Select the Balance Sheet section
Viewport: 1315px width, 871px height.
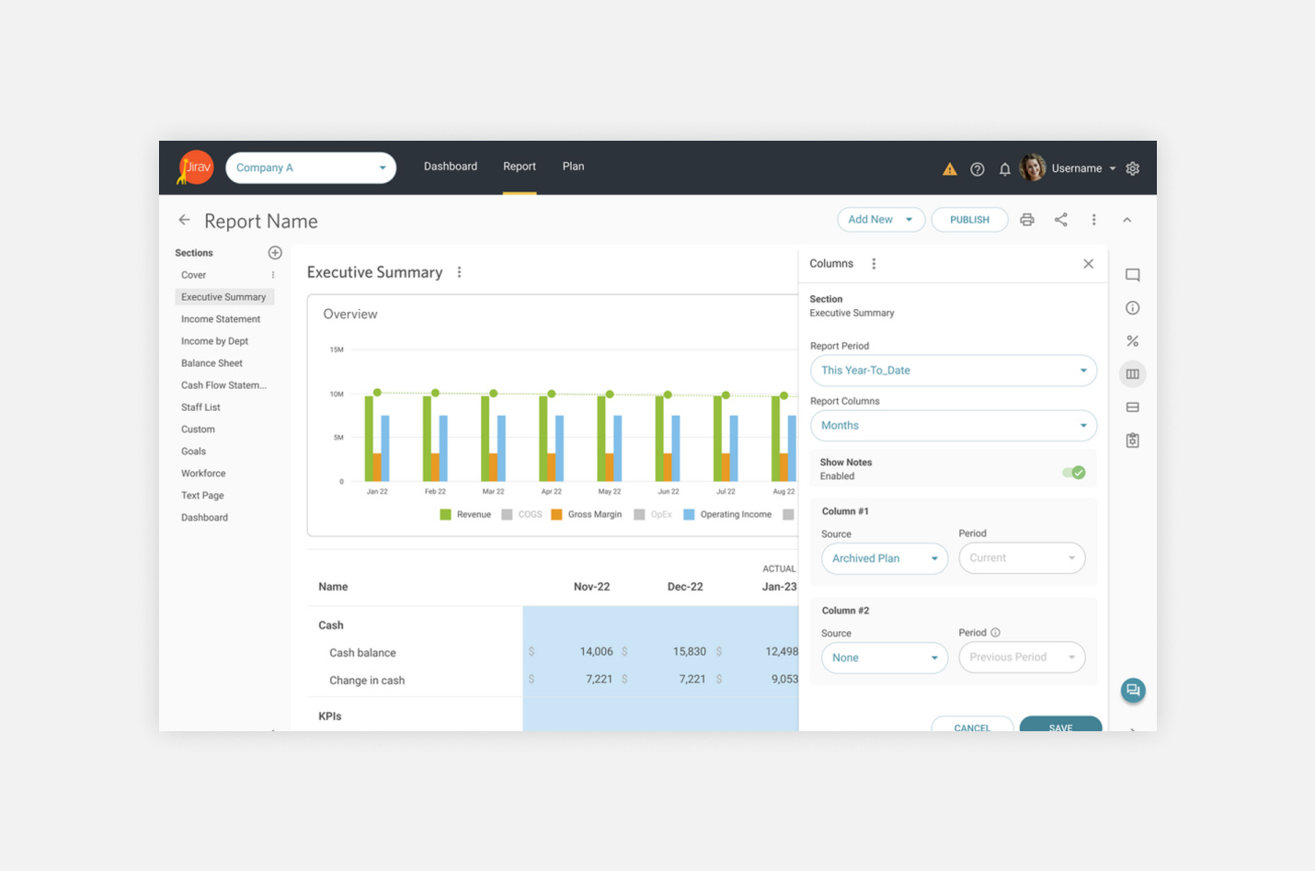click(212, 362)
